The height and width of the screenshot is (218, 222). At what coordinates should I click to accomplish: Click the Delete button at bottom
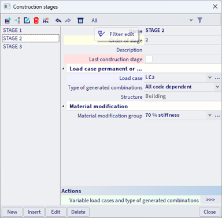click(x=78, y=212)
